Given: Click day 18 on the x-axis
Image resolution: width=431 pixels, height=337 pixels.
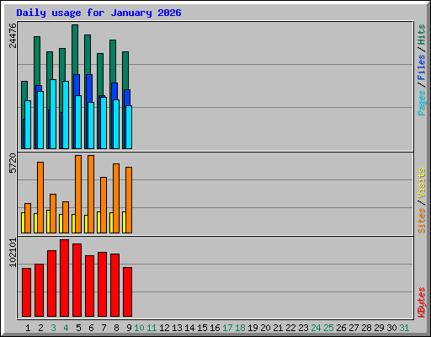Looking at the screenshot, I should (x=240, y=328).
